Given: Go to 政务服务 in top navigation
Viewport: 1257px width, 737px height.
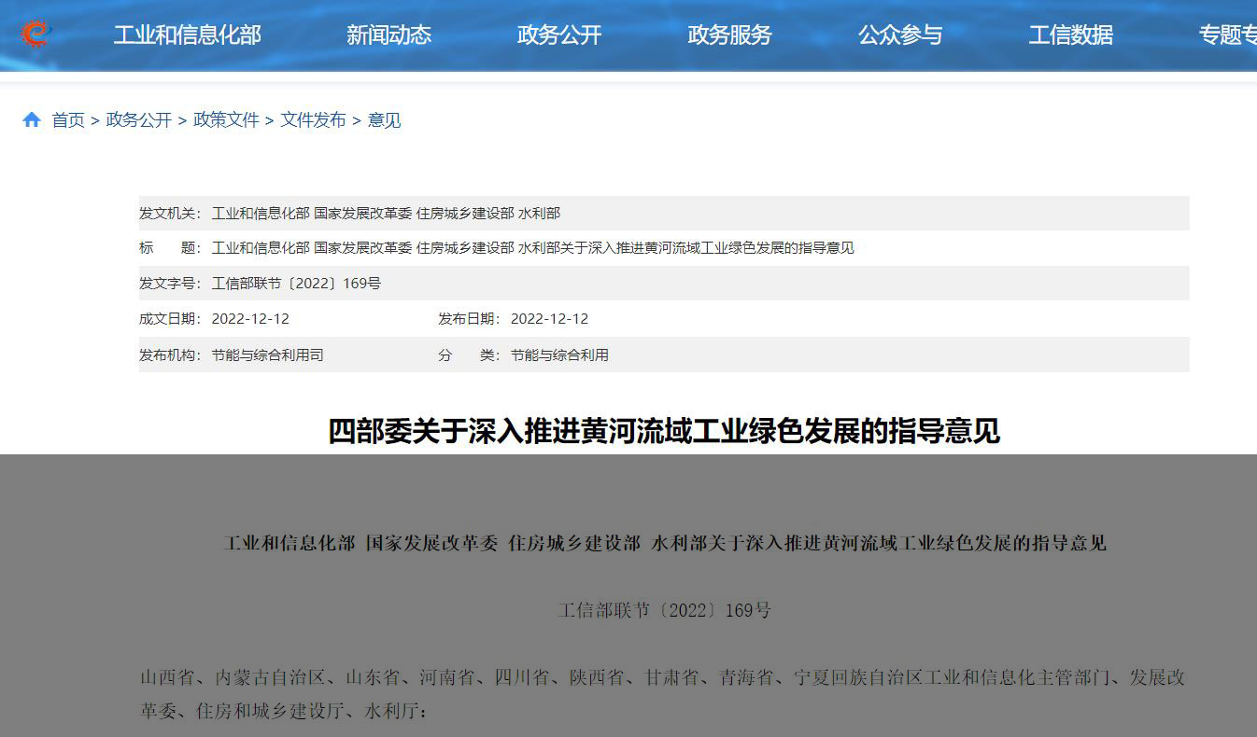Looking at the screenshot, I should click(729, 35).
